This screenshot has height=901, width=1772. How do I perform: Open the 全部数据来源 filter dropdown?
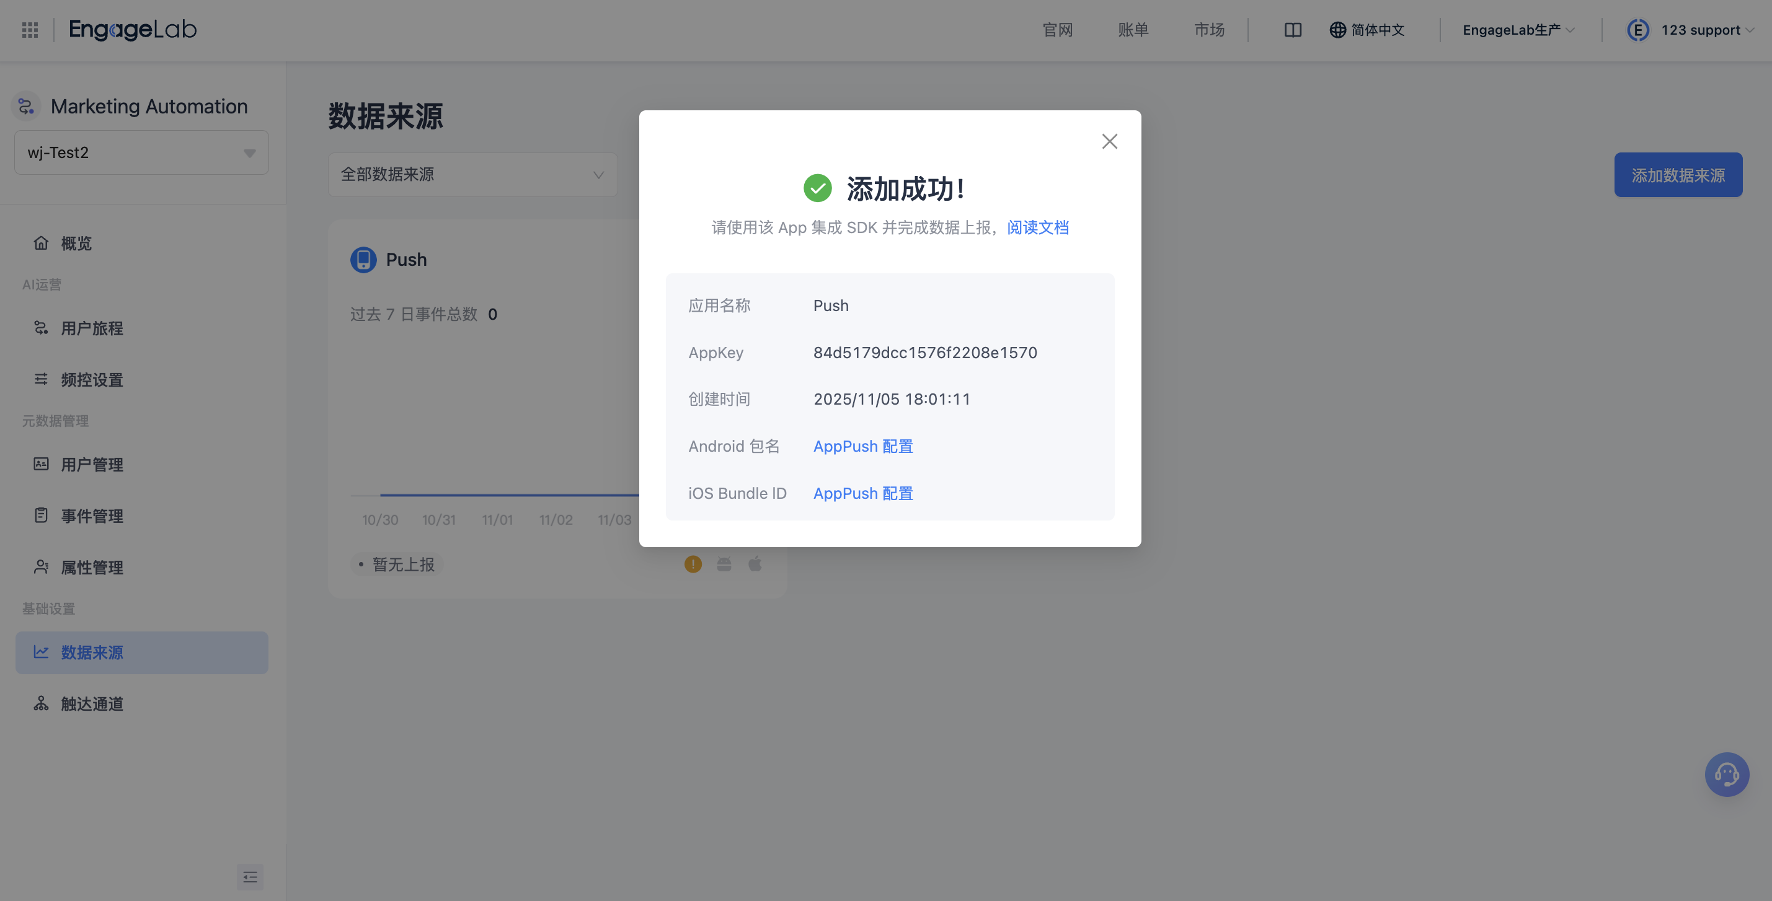tap(472, 175)
